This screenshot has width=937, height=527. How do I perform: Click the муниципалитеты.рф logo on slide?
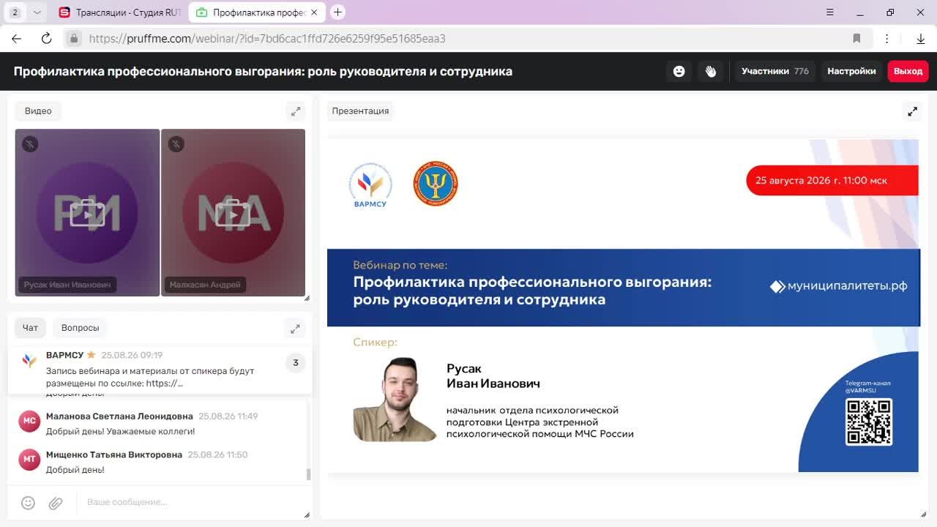tap(839, 286)
